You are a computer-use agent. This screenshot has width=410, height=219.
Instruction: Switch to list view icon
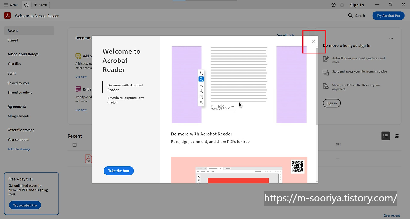tap(386, 136)
